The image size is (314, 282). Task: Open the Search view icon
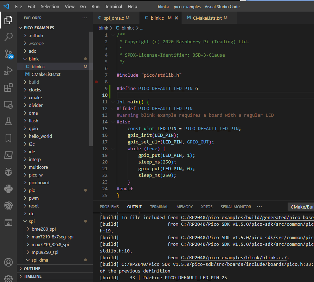point(8,37)
